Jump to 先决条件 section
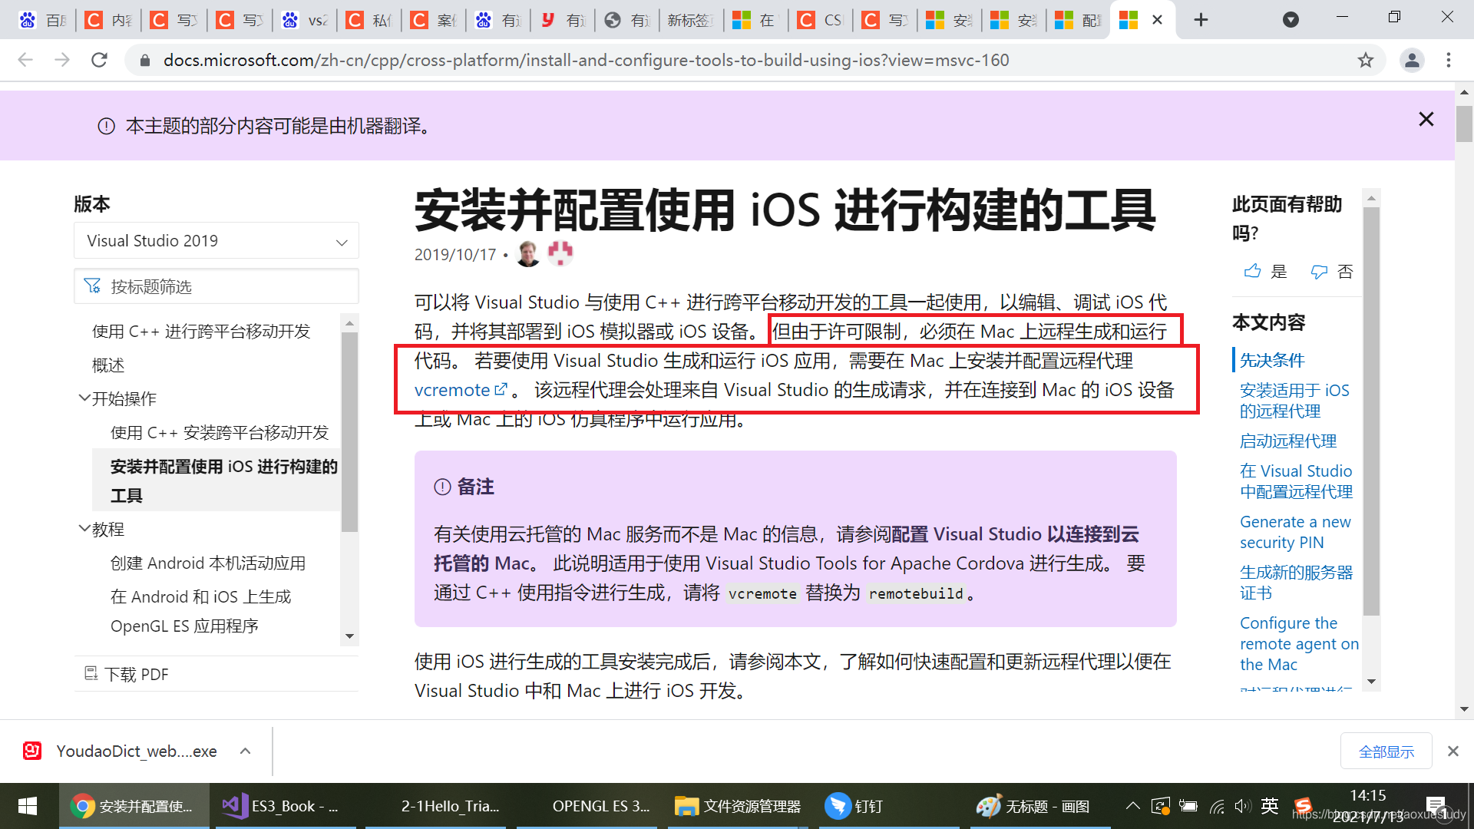Viewport: 1474px width, 829px height. pyautogui.click(x=1272, y=360)
